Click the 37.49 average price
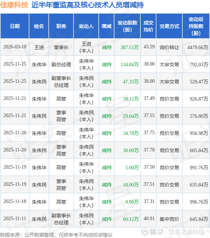The height and width of the screenshot is (238, 210). pos(149,98)
